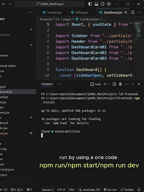Toggle the secondary side bar layout icon

click(102, 4)
